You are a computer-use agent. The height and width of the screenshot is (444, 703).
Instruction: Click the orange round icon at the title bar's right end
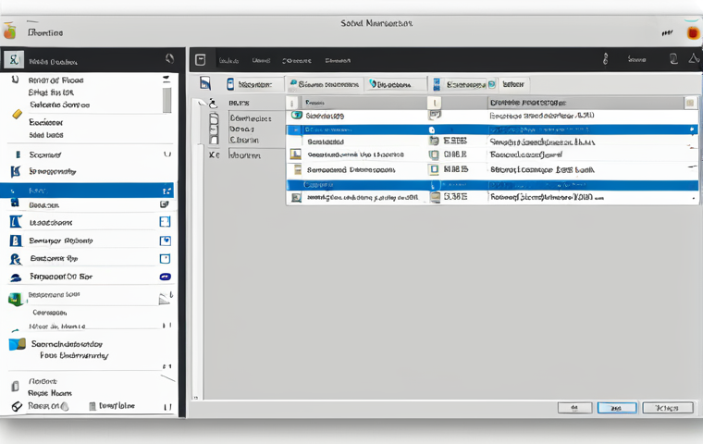[x=693, y=32]
